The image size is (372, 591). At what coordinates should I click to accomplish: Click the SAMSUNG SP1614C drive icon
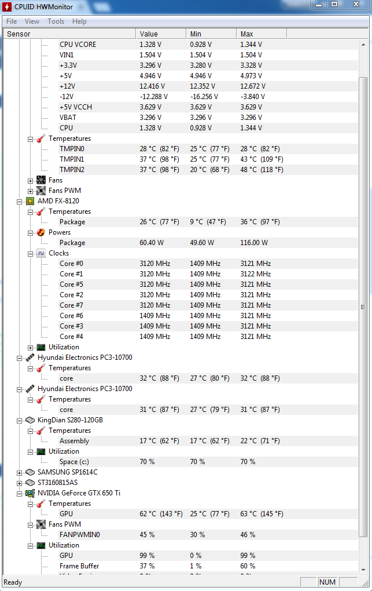click(30, 472)
